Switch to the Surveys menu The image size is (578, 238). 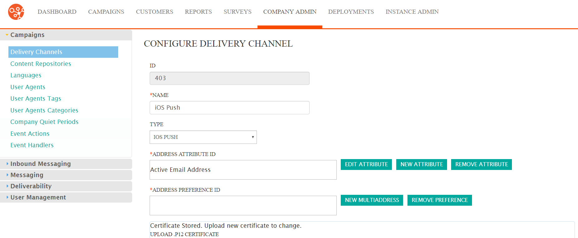(238, 12)
